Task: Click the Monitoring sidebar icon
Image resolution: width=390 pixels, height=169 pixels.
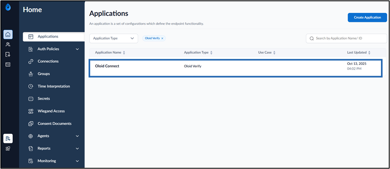Action: [31, 161]
